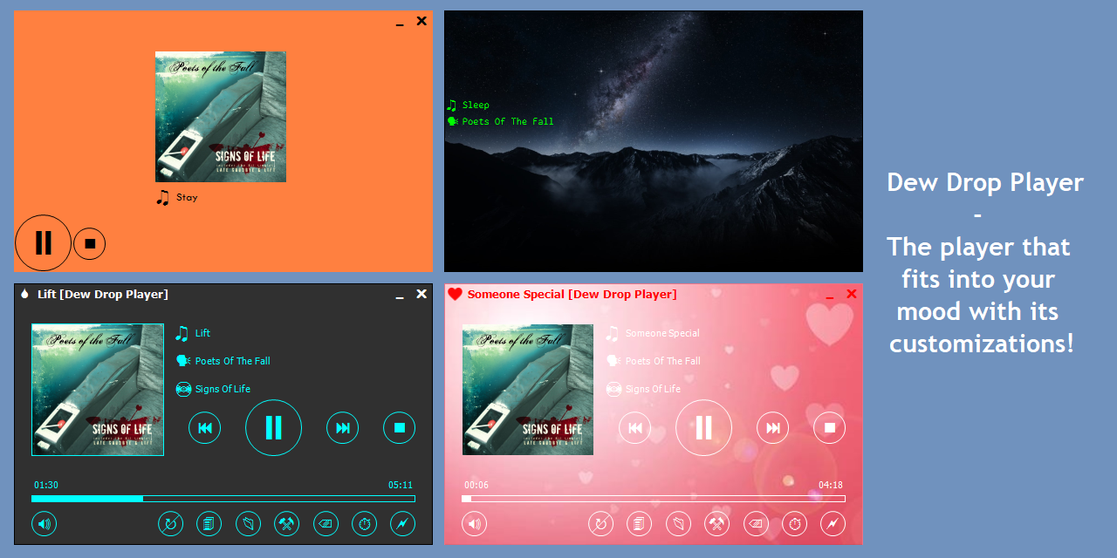Stop playback in the pink player
Image resolution: width=1117 pixels, height=558 pixels.
(x=830, y=427)
